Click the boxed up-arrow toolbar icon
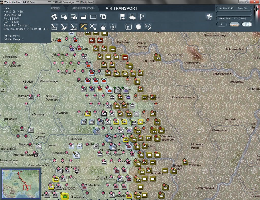The height and width of the screenshot is (200, 260). tap(128, 27)
